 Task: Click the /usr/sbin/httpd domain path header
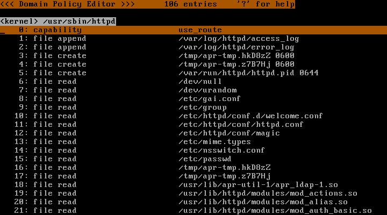pyautogui.click(x=58, y=21)
